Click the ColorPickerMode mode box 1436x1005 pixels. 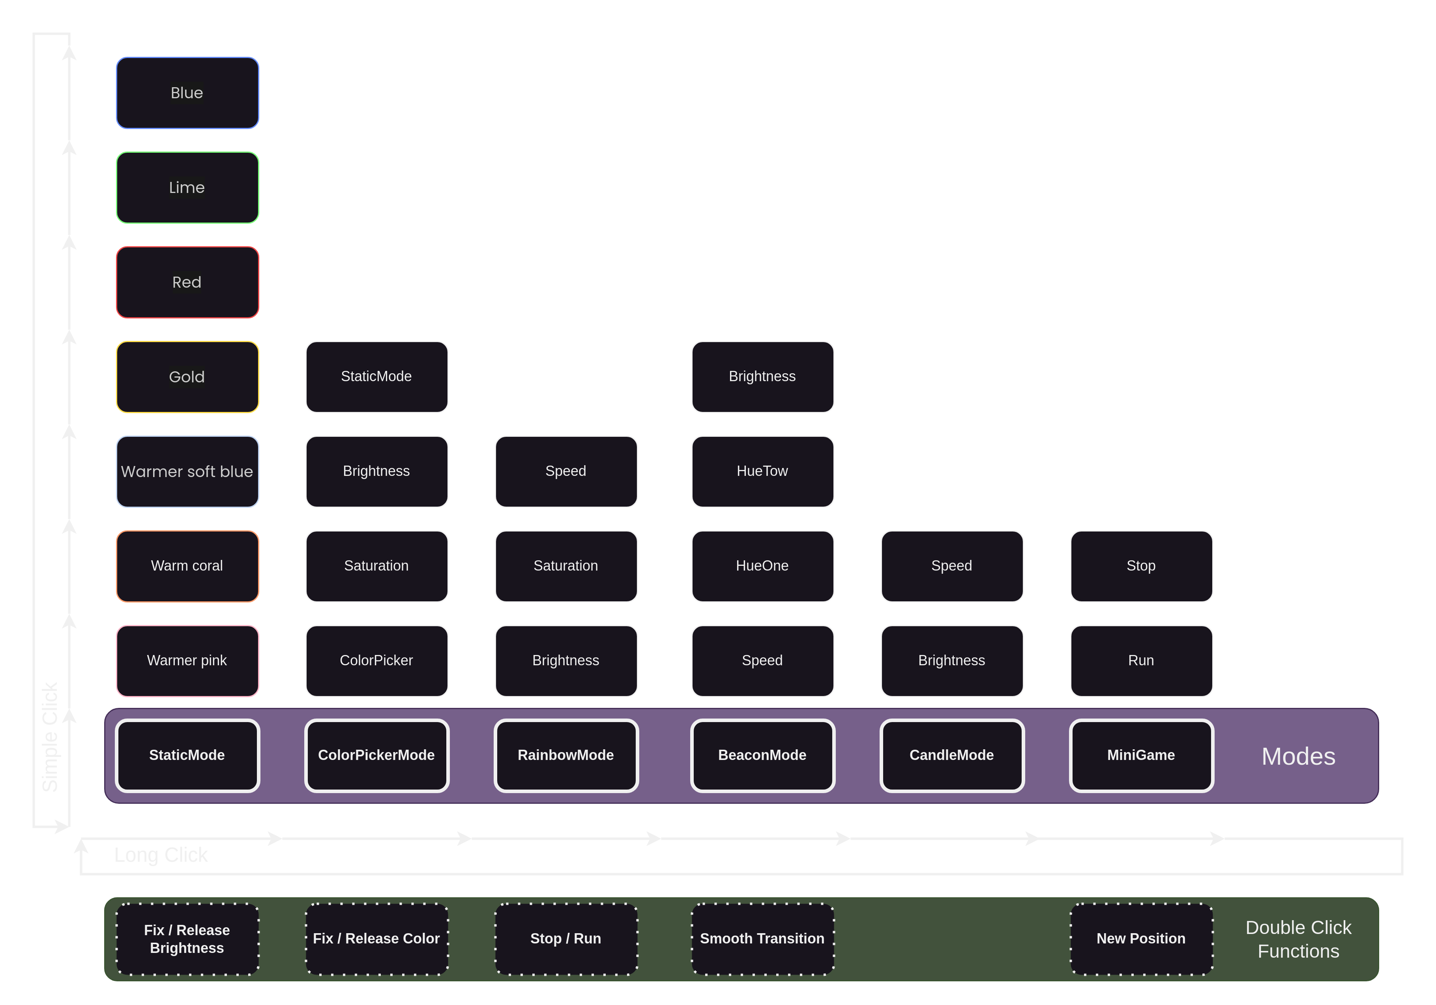point(376,755)
